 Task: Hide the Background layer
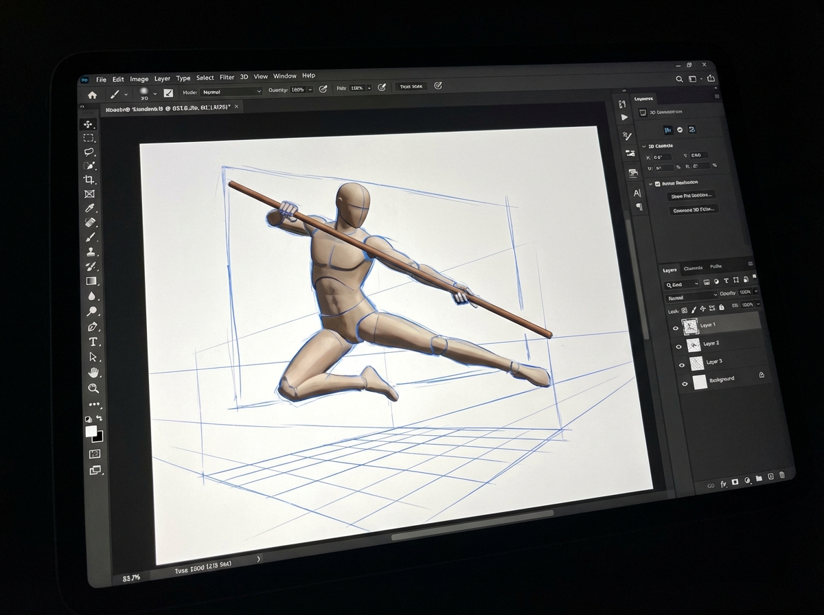click(685, 383)
